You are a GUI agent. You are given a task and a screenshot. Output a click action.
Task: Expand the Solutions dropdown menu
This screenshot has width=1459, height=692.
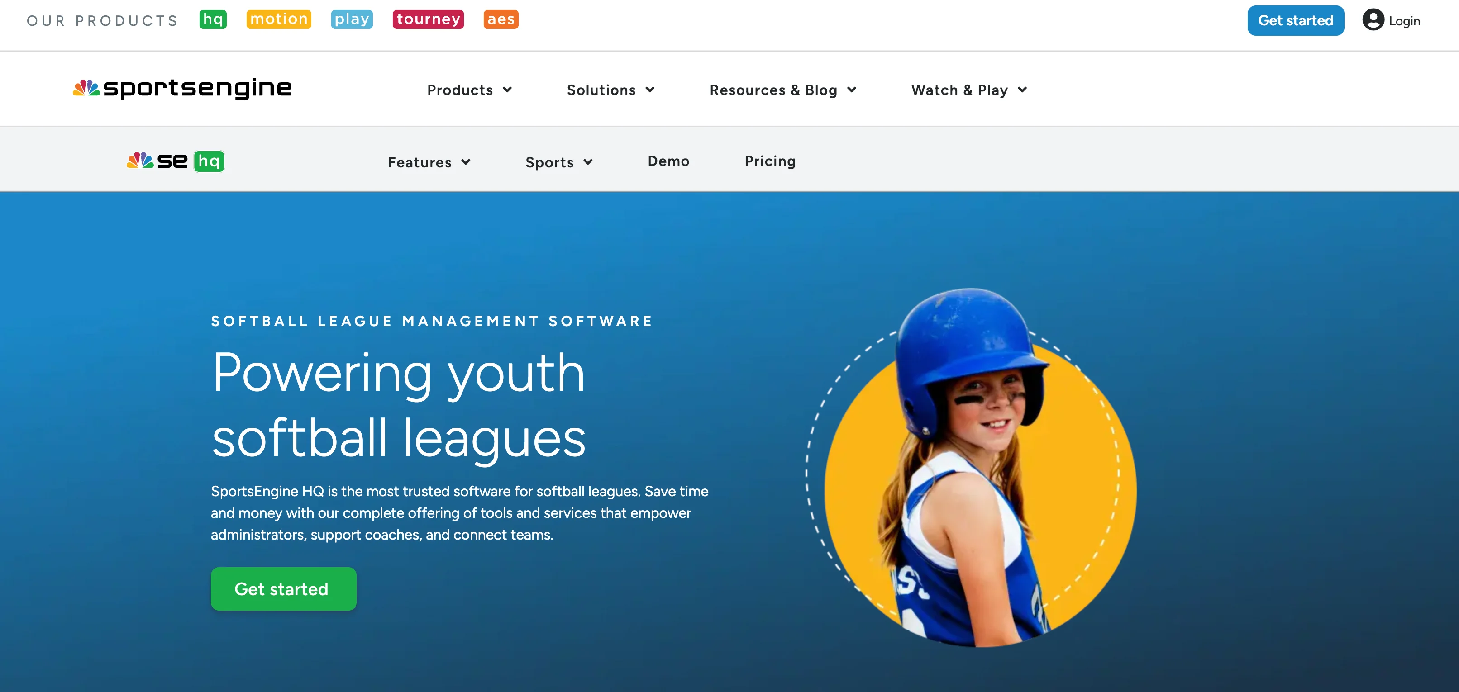610,90
